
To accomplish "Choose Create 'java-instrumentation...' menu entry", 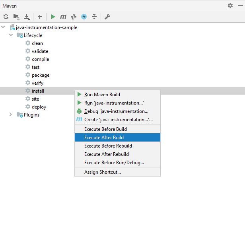I will pos(117,120).
